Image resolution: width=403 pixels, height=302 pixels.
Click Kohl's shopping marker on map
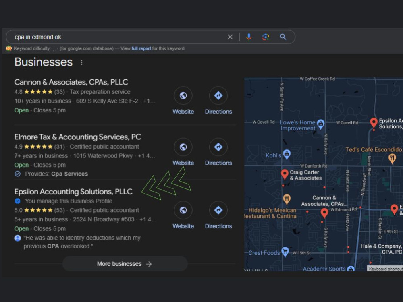(287, 154)
